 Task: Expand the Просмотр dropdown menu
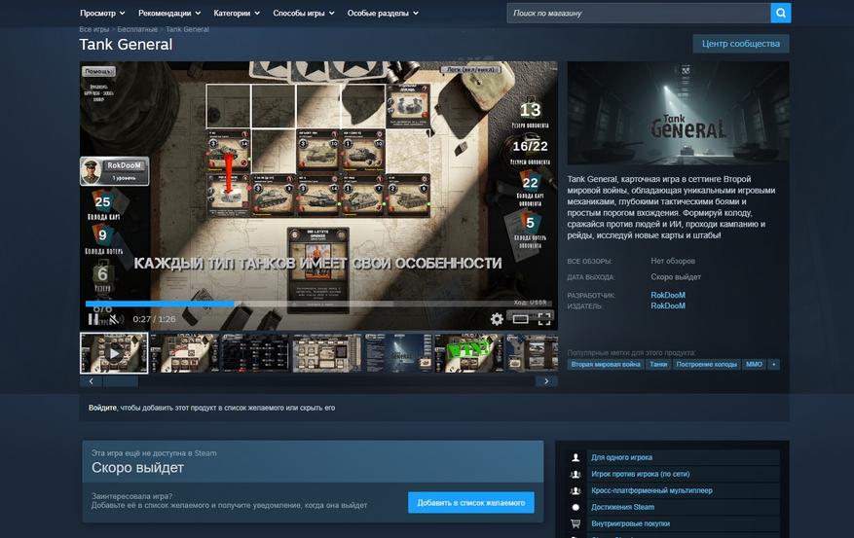tap(102, 13)
